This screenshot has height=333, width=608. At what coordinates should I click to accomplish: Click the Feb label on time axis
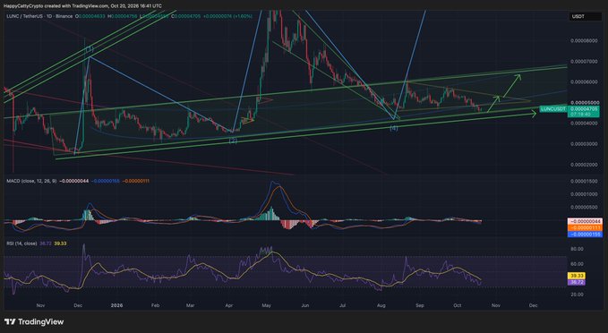tap(155, 305)
